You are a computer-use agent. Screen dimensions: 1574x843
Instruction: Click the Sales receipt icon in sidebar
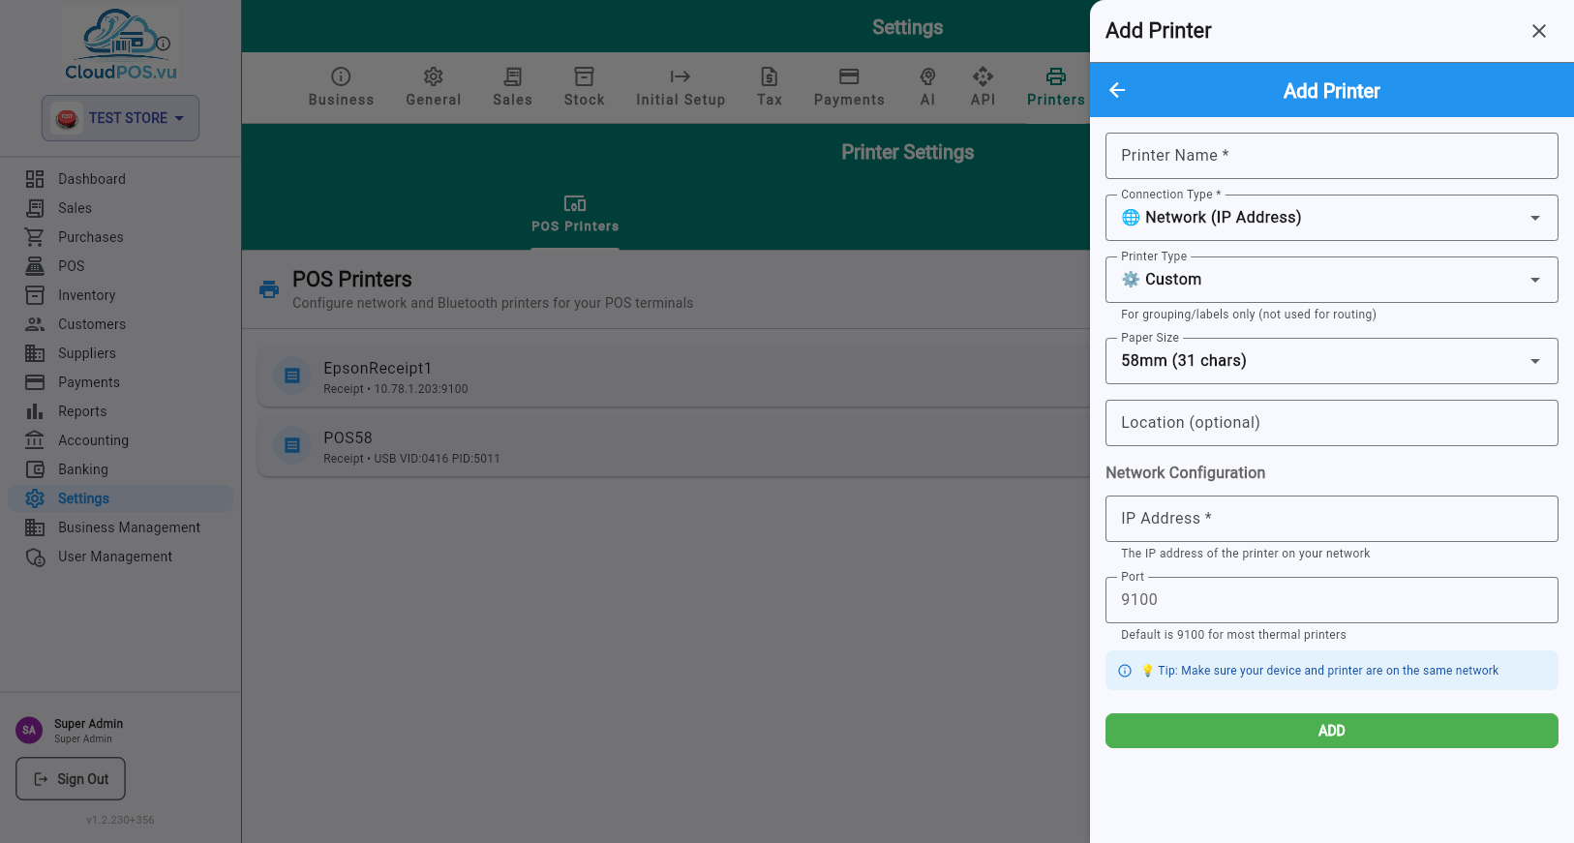point(35,208)
